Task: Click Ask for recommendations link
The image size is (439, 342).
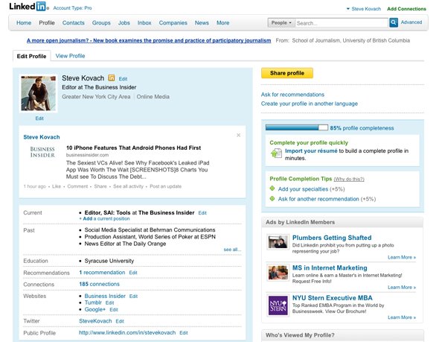Action: click(292, 95)
